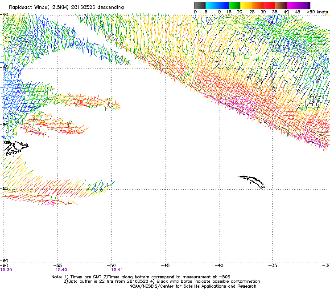Click the ">50 knots" legend label
This screenshot has width=330, height=289.
coord(317,12)
